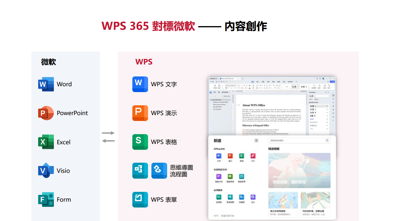Click the blue share button in Writer top-right
393x221 pixels.
pyautogui.click(x=332, y=82)
